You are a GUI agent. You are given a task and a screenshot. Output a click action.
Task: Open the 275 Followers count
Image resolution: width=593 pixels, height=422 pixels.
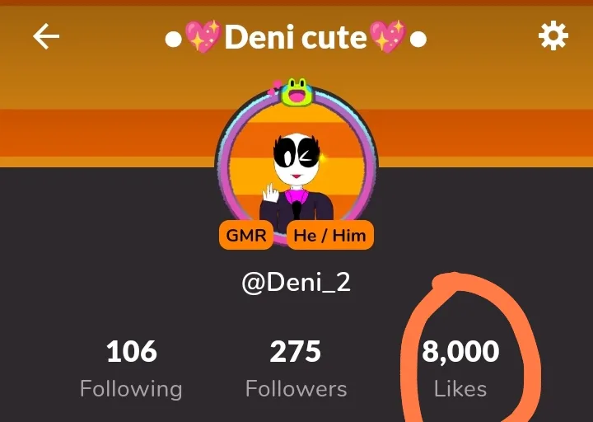[x=296, y=352]
